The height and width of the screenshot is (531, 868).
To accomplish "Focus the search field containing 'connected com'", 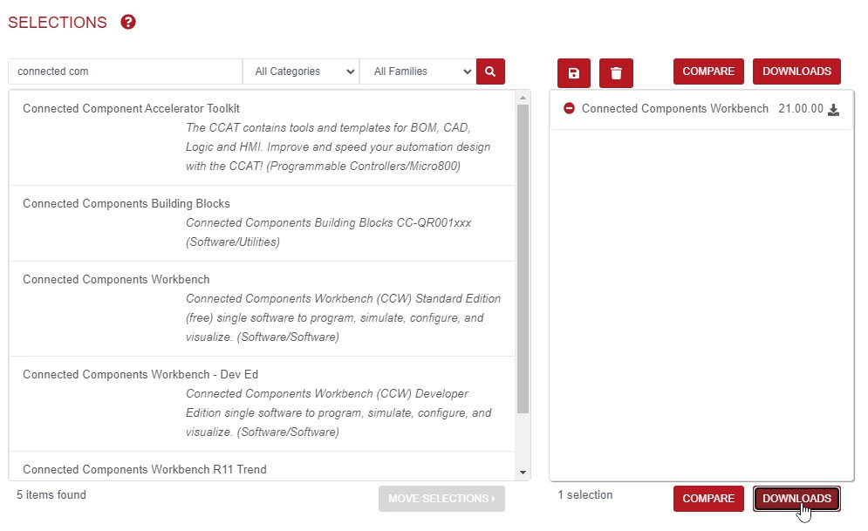I will 126,71.
